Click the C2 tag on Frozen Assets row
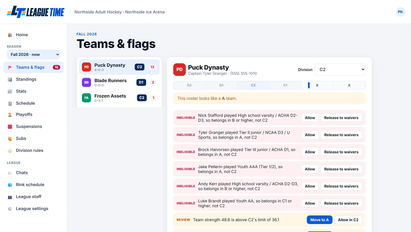Viewport: 411px width, 232px height. point(142,98)
